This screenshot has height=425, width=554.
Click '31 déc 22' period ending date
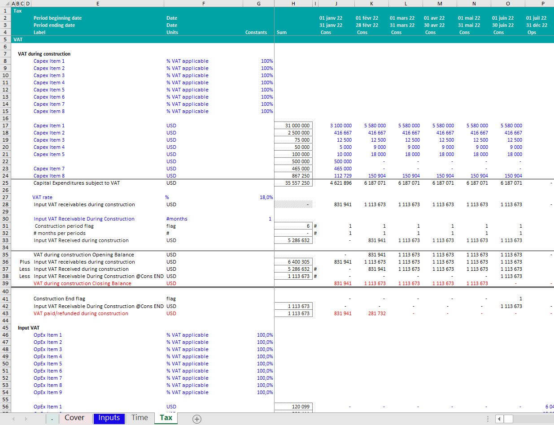537,25
